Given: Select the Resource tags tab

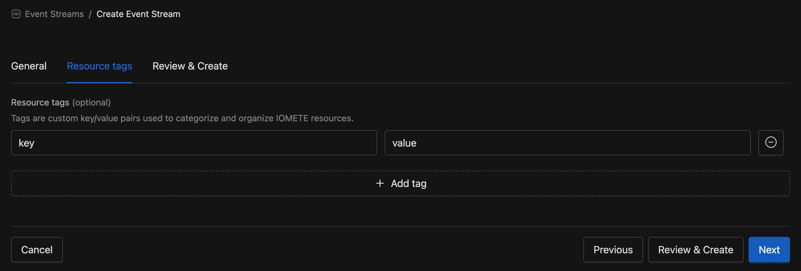Looking at the screenshot, I should click(99, 66).
